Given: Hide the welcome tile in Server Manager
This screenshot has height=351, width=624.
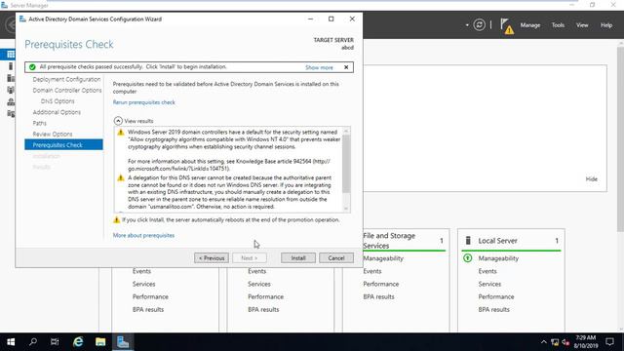Looking at the screenshot, I should pos(591,179).
